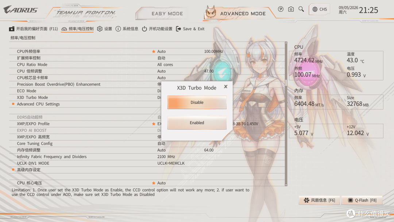394x222 pixels.
Task: Open the 开机功能设置 boot menu
Action: click(157, 29)
